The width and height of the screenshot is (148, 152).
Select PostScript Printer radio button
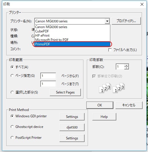[12, 138]
